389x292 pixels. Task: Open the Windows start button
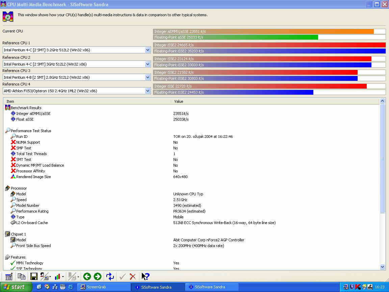(16, 287)
